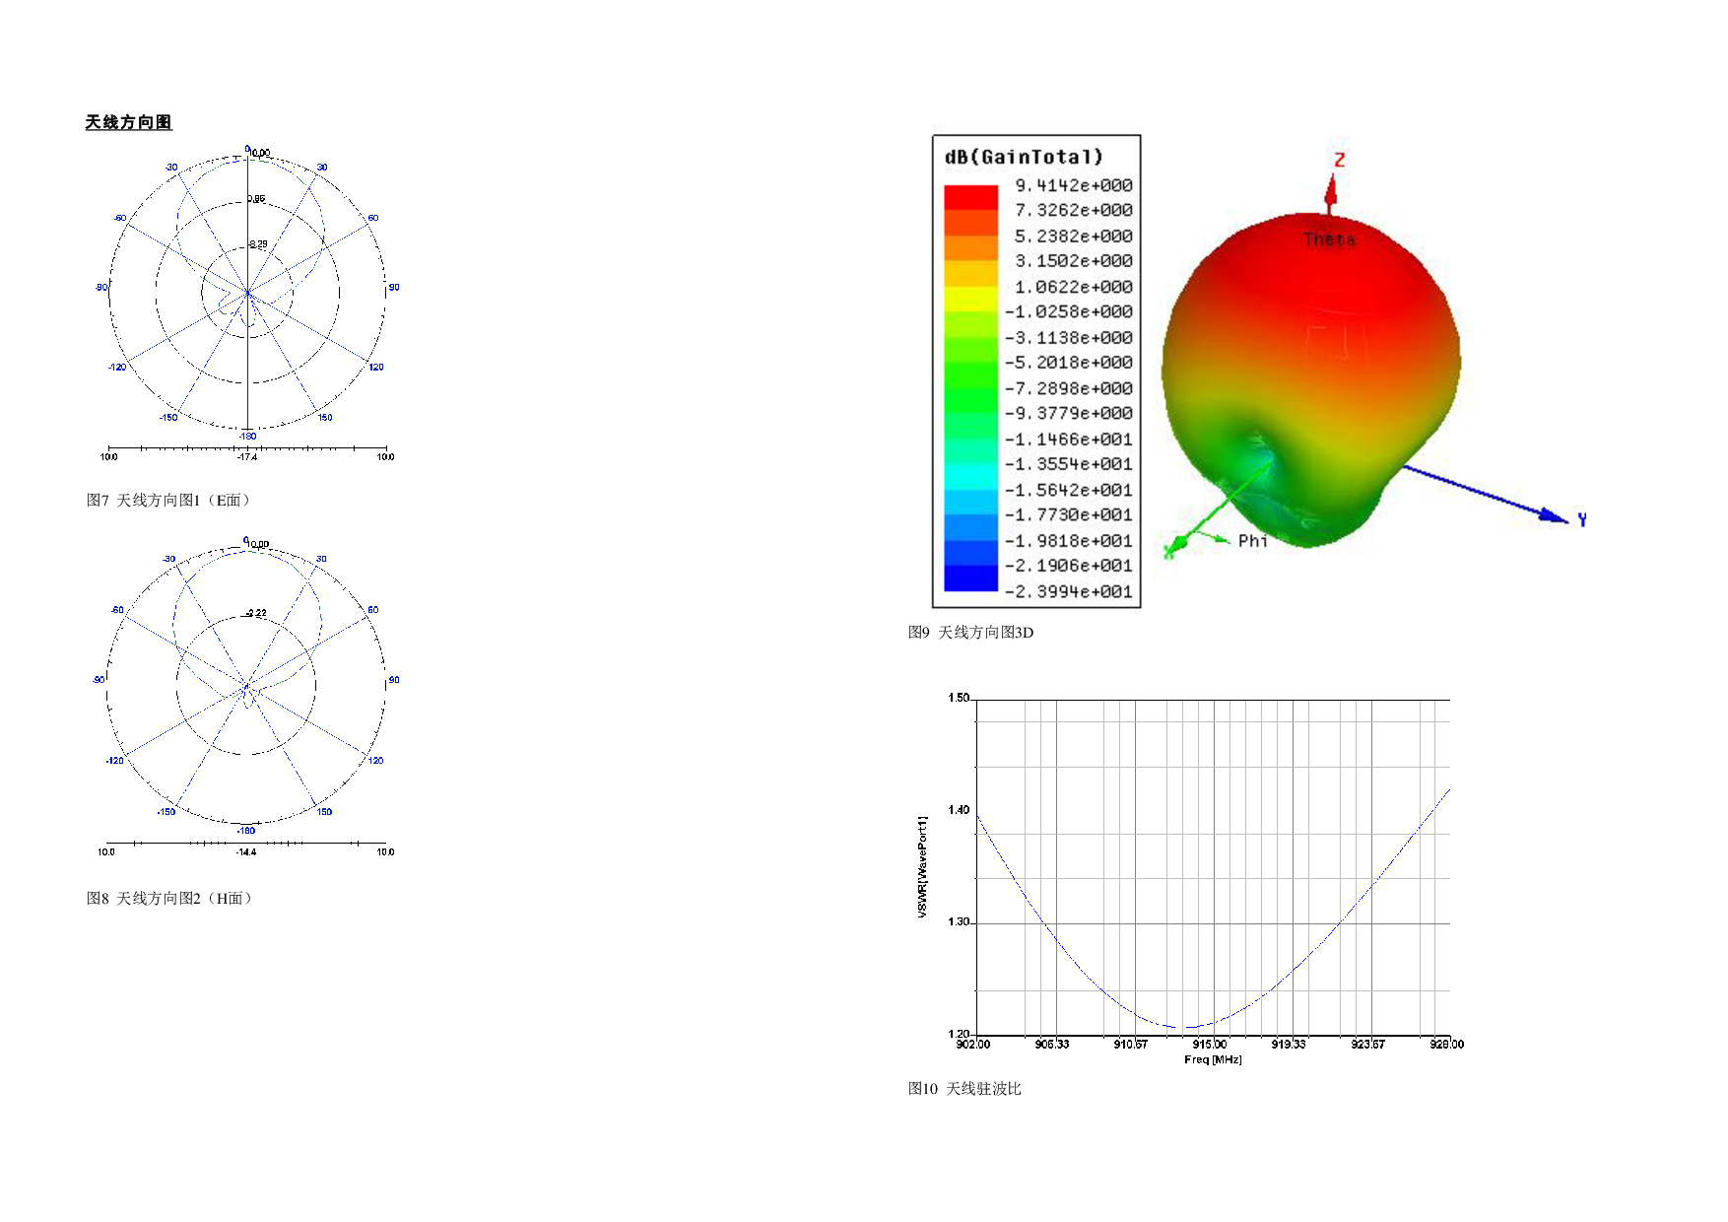1728x1222 pixels.
Task: Click the Freq [MHz] axis label
Action: coord(1213,1059)
